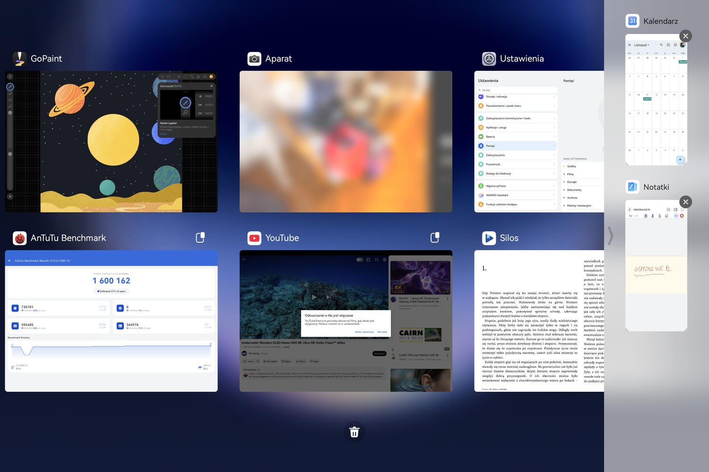Click the Nie teraz link in YouTube dialog
Image resolution: width=709 pixels, height=472 pixels.
point(382,332)
